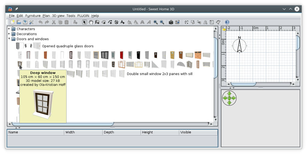Sort furniture by Width column header
The width and height of the screenshot is (307, 154).
(83, 132)
